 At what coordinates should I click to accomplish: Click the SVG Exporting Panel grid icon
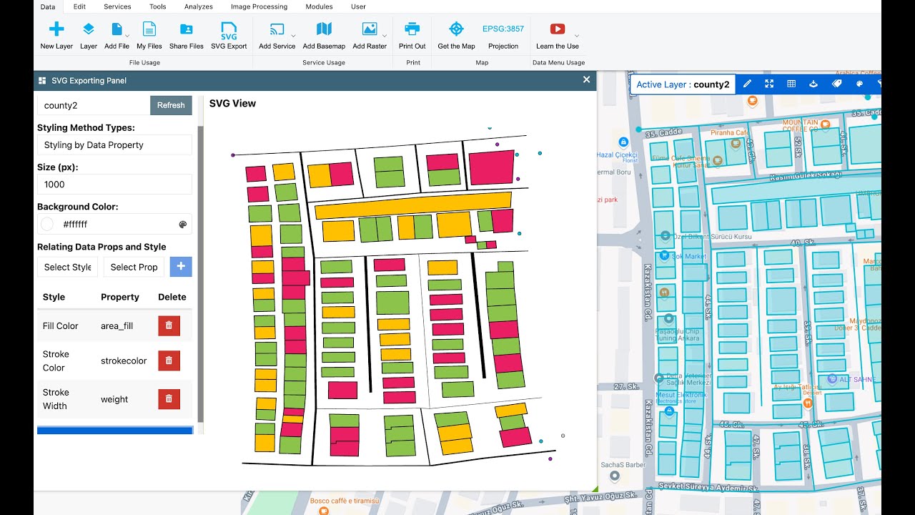click(42, 81)
